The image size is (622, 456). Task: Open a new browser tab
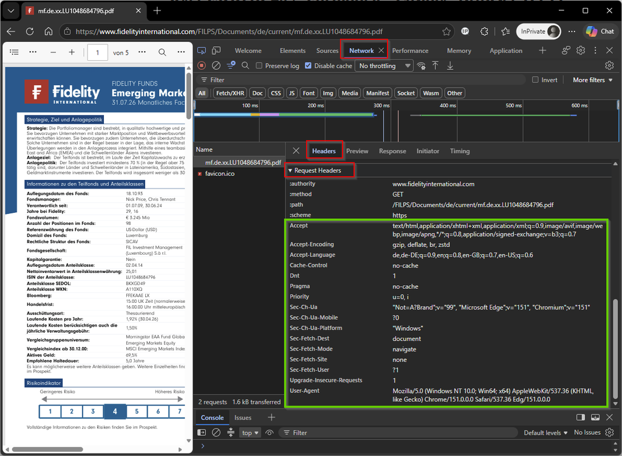tap(157, 11)
